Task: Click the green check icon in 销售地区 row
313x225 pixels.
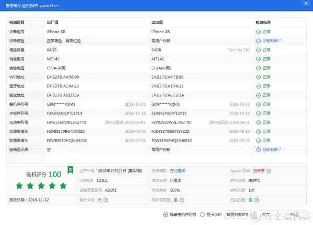Action: point(258,68)
